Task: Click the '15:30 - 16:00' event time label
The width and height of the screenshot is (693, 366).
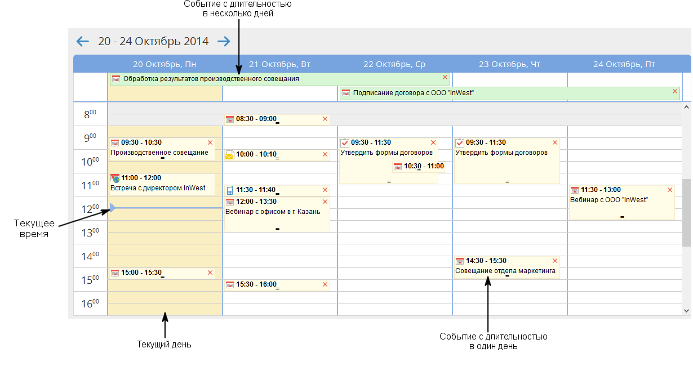Action: pyautogui.click(x=256, y=284)
